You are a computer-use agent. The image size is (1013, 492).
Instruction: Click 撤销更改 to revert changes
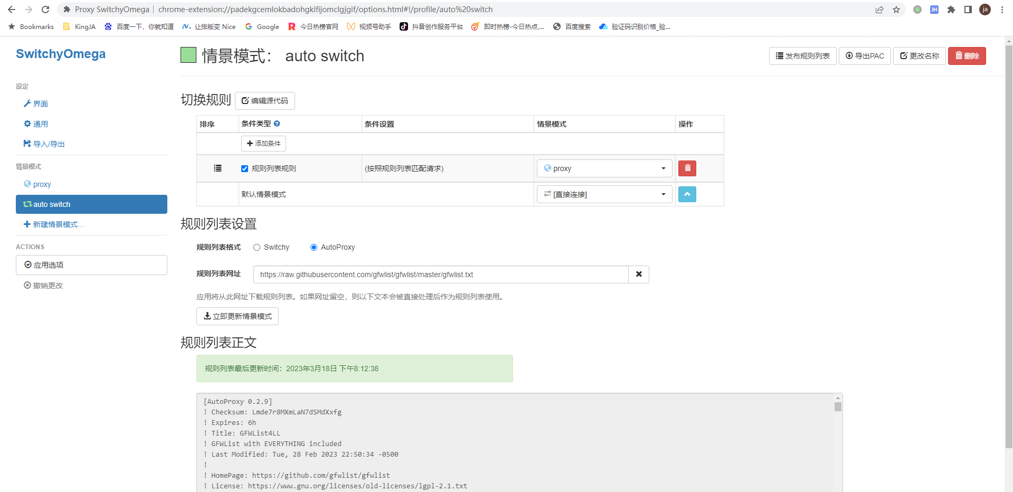[x=43, y=286]
